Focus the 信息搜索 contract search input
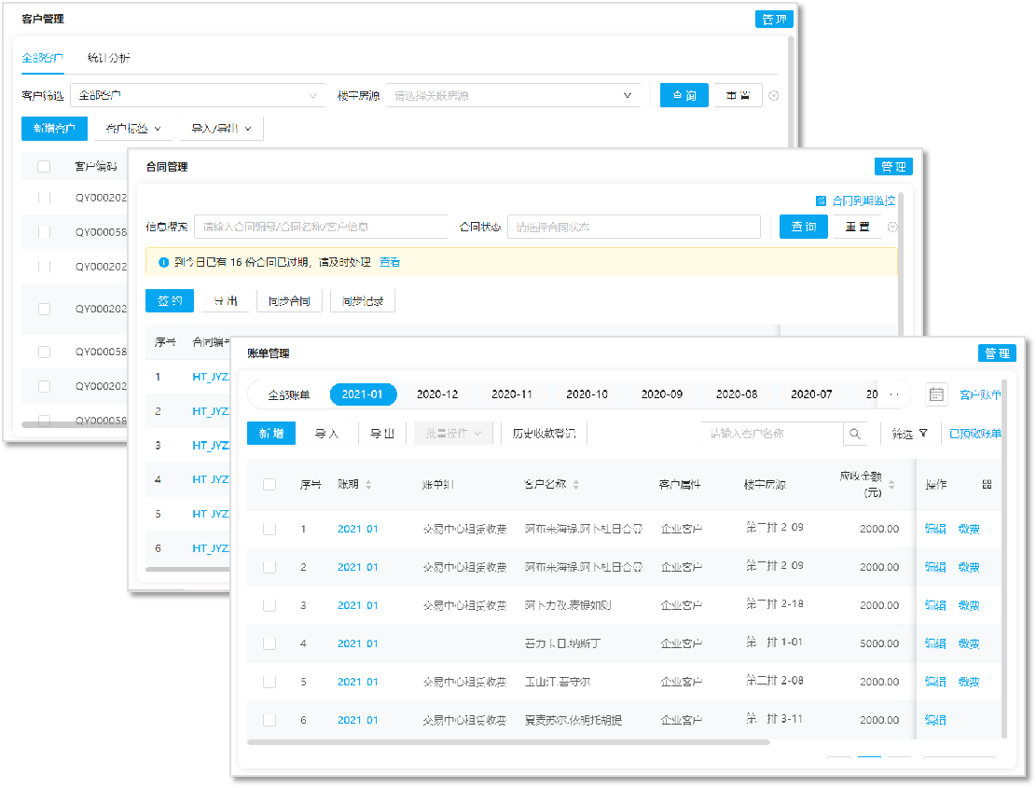The image size is (1036, 788). [x=321, y=228]
